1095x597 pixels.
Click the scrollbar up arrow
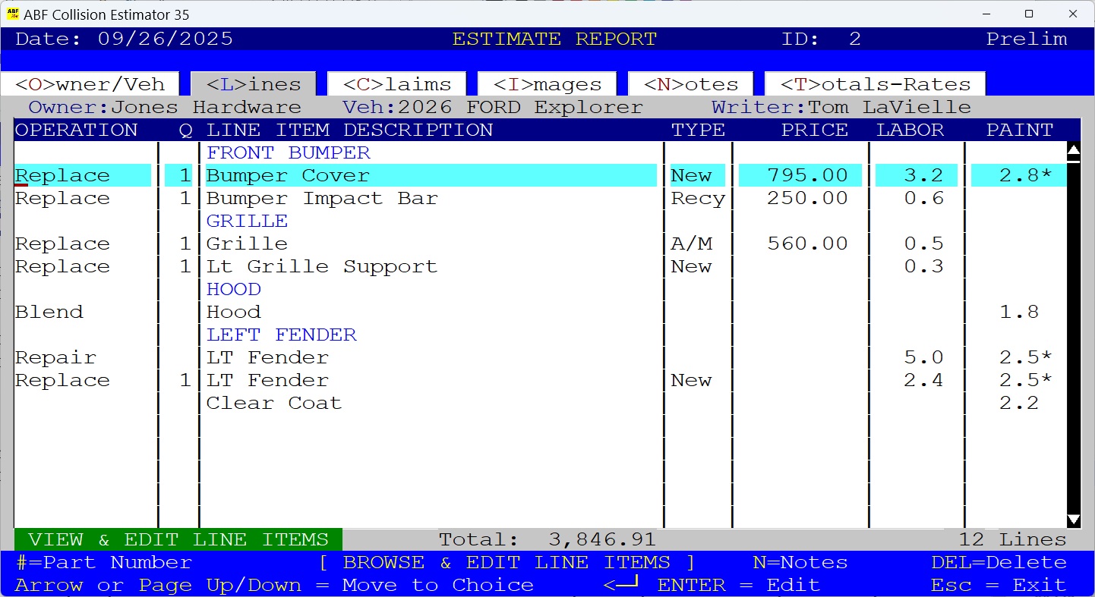(x=1074, y=150)
